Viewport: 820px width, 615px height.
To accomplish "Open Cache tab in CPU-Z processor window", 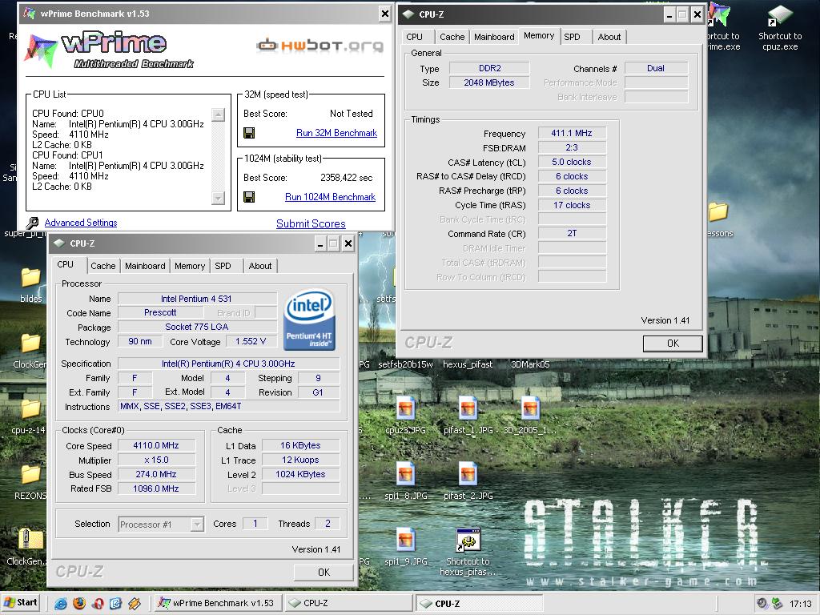I will pyautogui.click(x=103, y=266).
